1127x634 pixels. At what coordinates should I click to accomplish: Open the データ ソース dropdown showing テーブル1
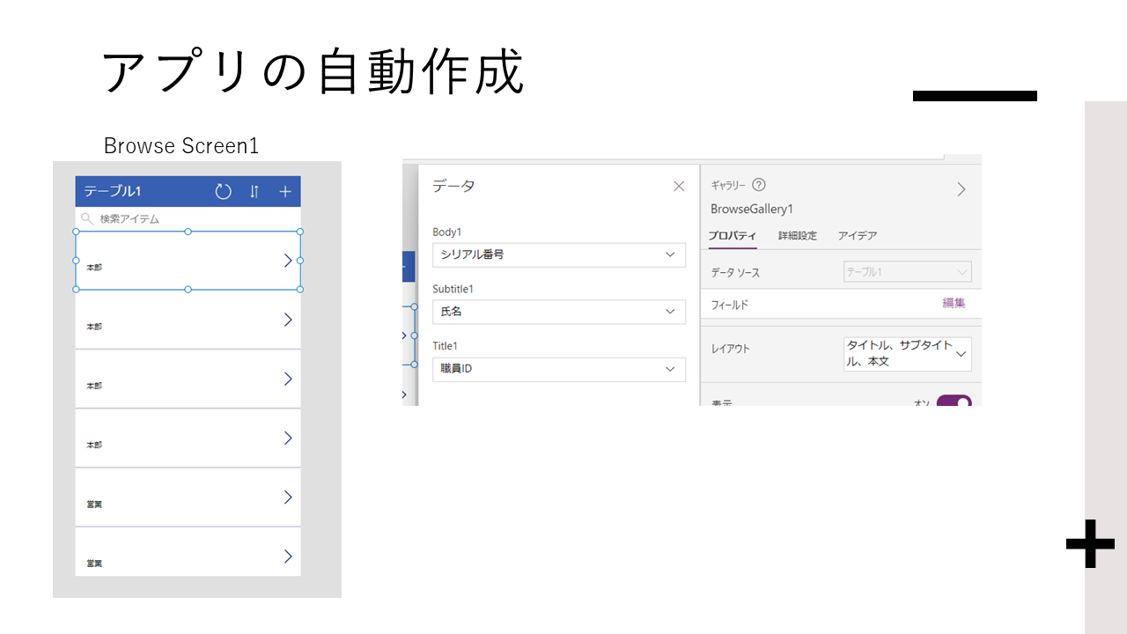point(907,272)
